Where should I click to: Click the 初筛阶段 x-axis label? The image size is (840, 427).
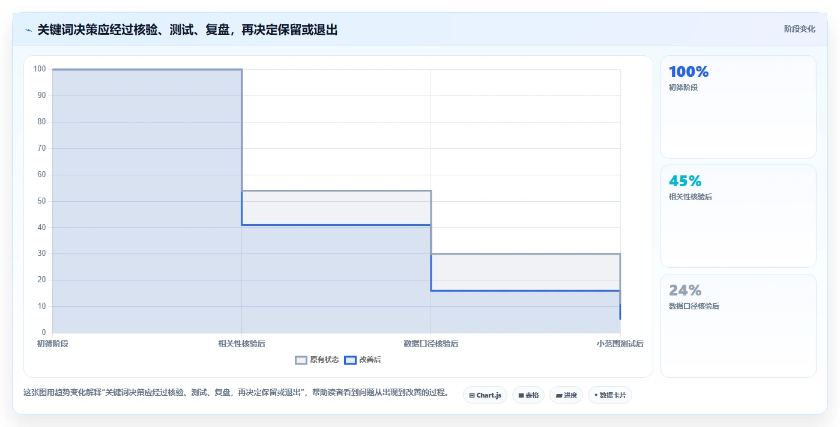pyautogui.click(x=52, y=344)
